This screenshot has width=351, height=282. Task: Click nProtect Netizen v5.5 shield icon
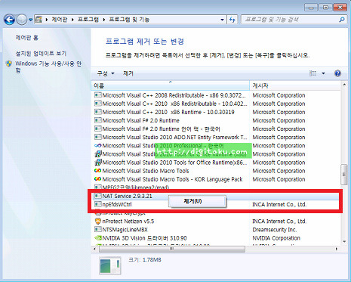tap(98, 222)
